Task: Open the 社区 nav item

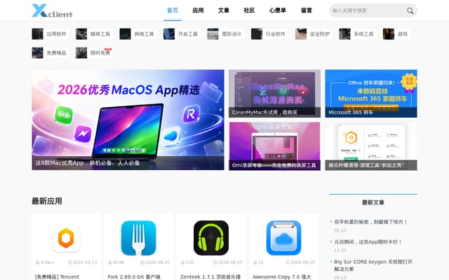Action: [249, 10]
